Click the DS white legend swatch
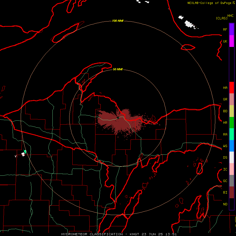Viewport: 236px width, 236px height. [232, 157]
